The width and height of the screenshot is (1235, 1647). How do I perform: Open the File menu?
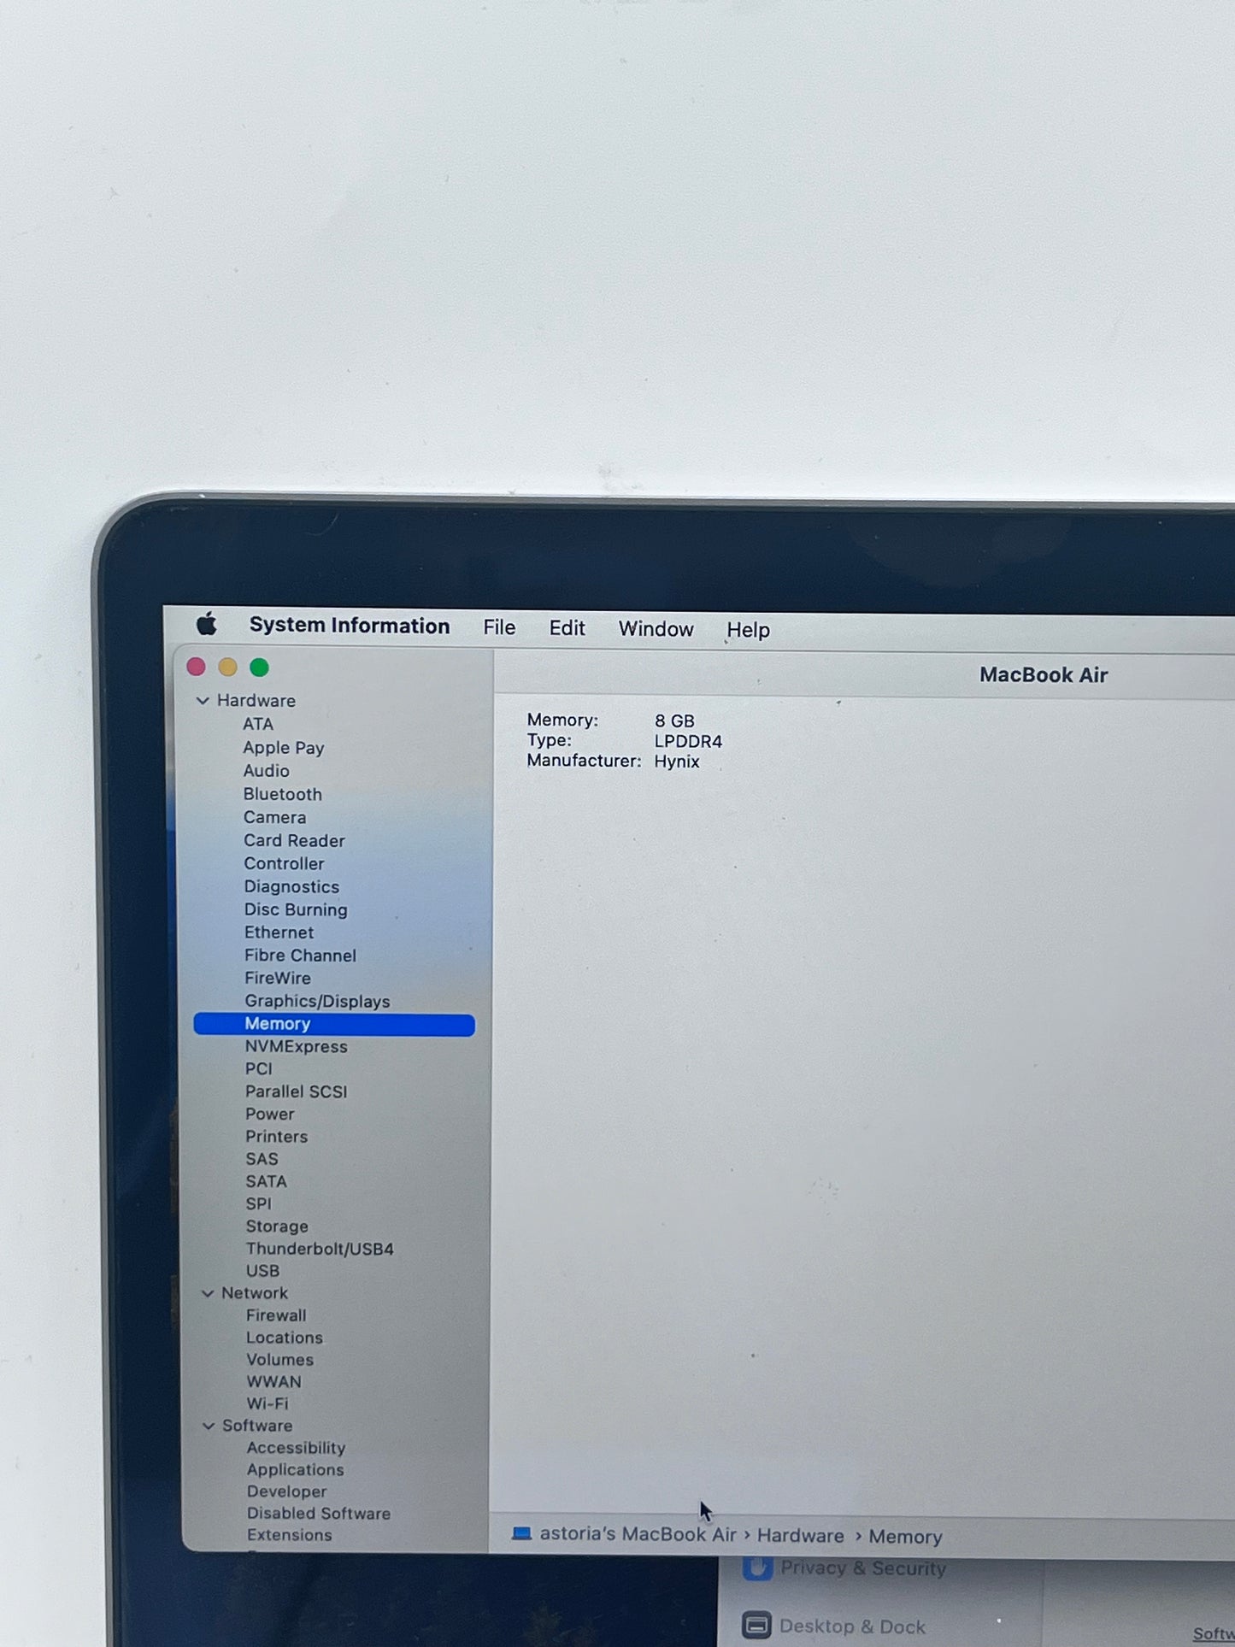point(499,628)
